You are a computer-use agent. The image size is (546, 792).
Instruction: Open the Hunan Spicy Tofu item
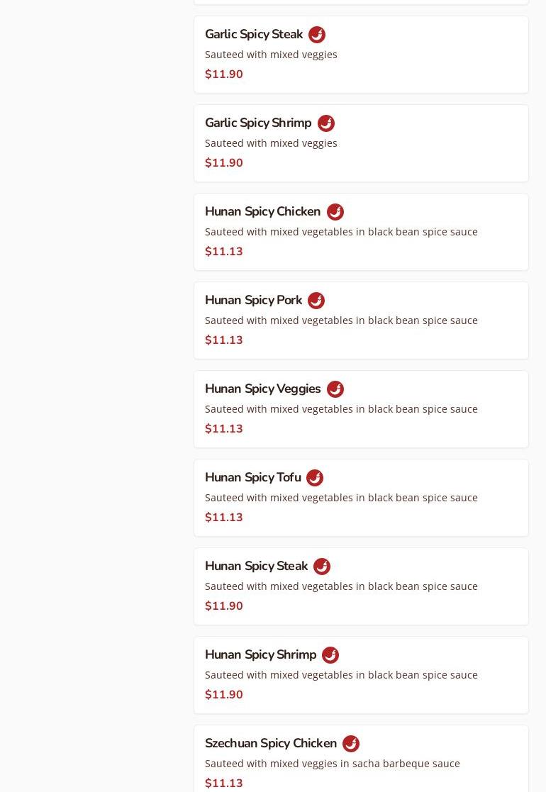[252, 478]
